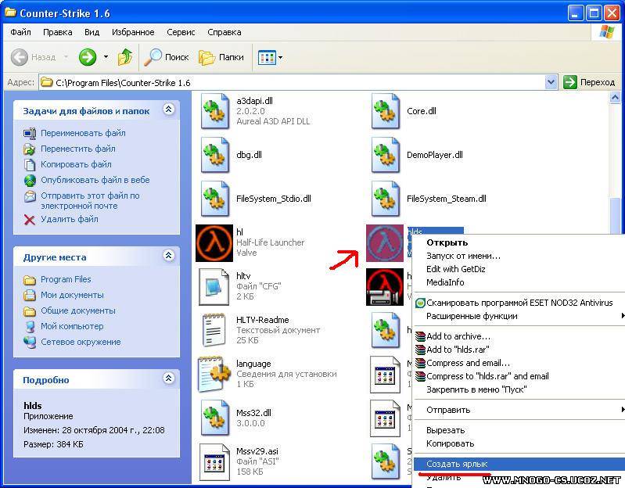The height and width of the screenshot is (488, 625).
Task: Select the hl Half-Life Launcher icon
Action: [214, 243]
